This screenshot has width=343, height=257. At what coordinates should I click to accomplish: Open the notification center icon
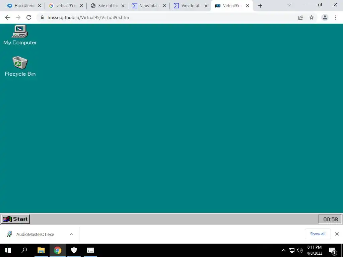(x=333, y=250)
